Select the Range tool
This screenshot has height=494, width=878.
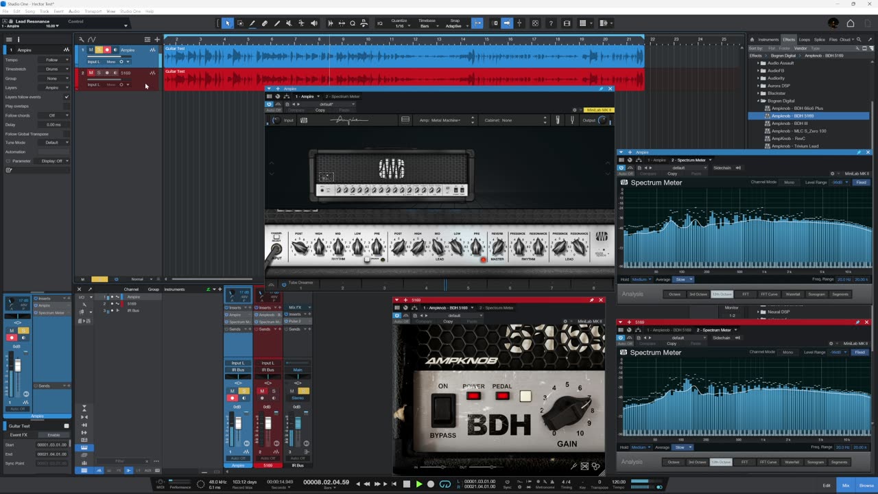click(240, 23)
